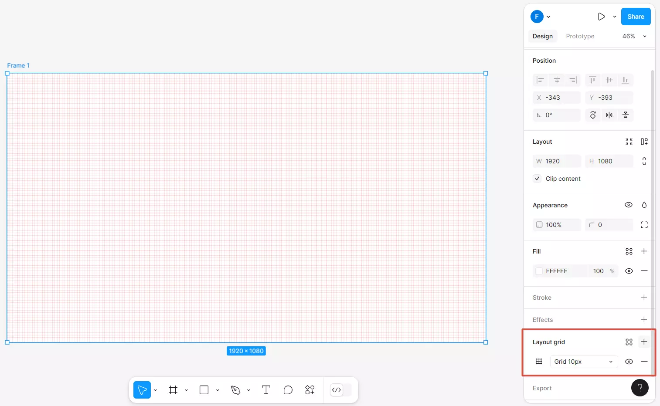Flip the frame horizontally
This screenshot has width=660, height=406.
pyautogui.click(x=609, y=115)
